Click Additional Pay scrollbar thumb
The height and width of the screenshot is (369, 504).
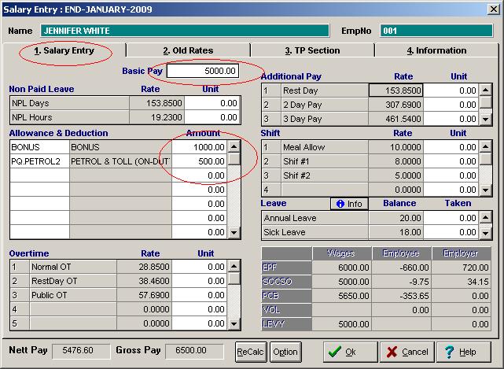tap(485, 102)
